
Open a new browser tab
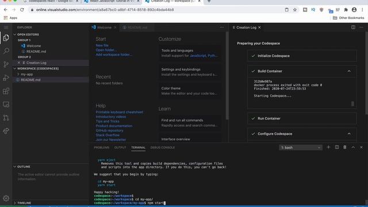(x=209, y=1)
